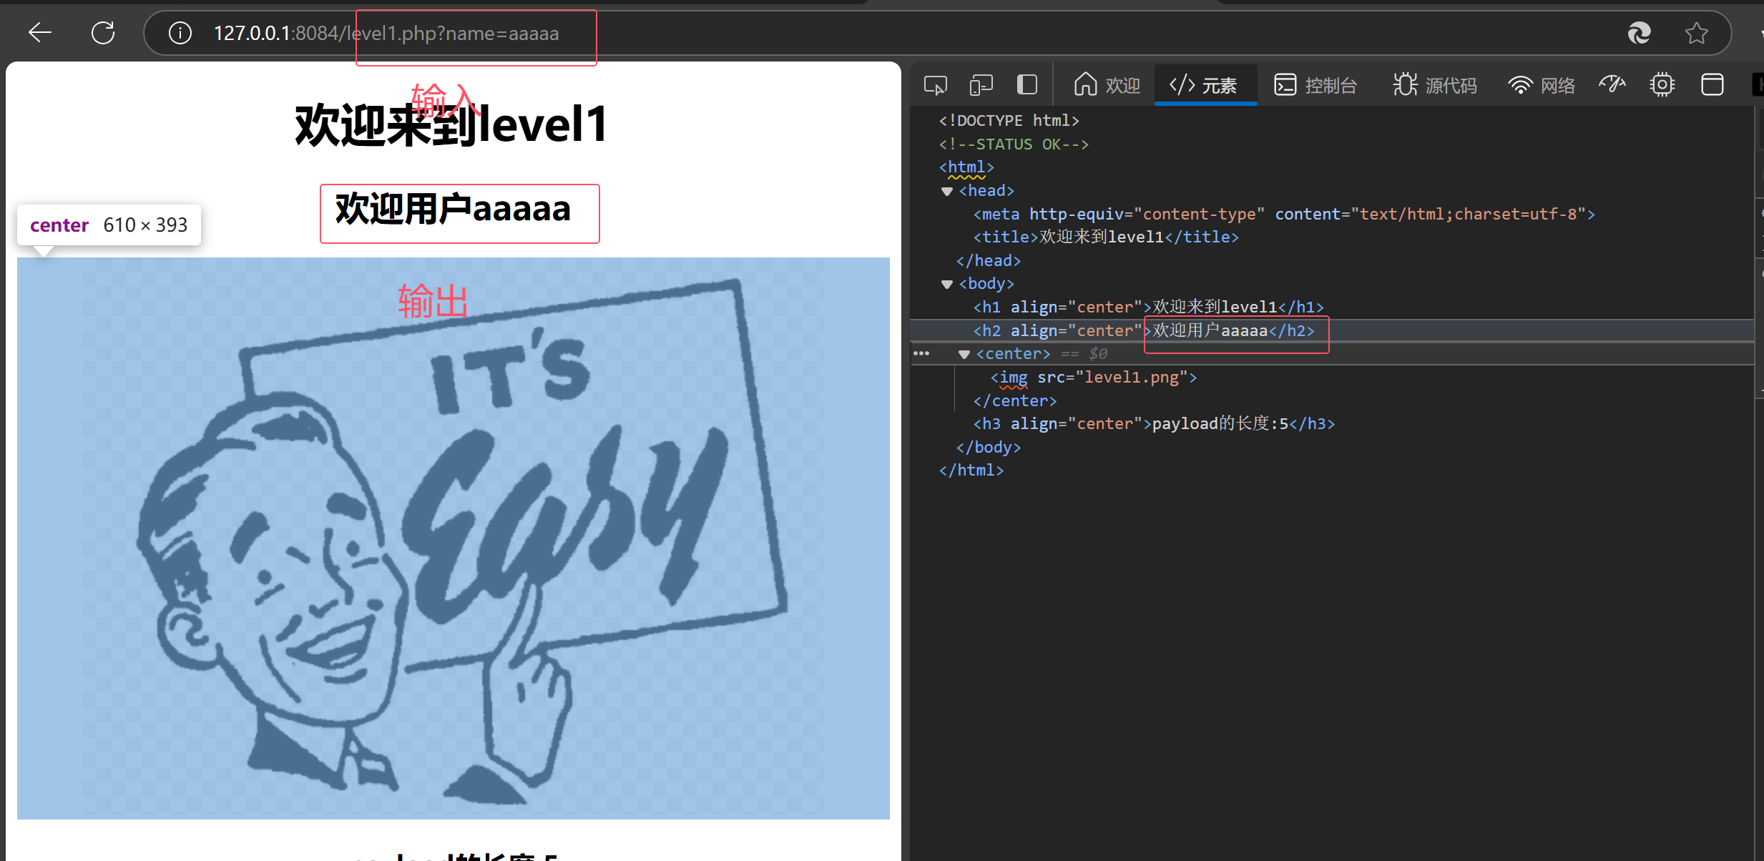Select the closing </head> tag line
1764x861 pixels.
(x=989, y=261)
